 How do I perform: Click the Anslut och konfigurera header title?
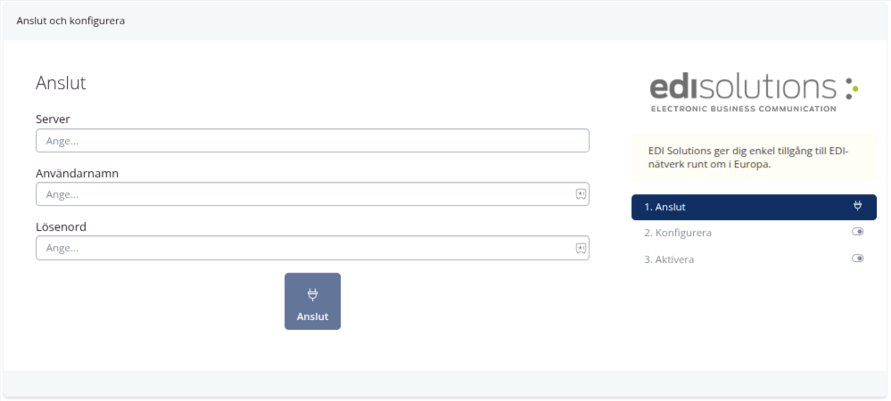70,20
